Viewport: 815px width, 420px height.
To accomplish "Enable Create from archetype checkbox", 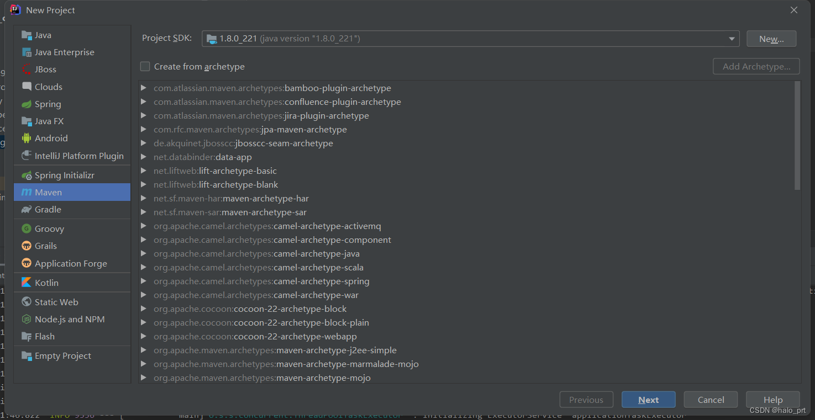I will [145, 67].
